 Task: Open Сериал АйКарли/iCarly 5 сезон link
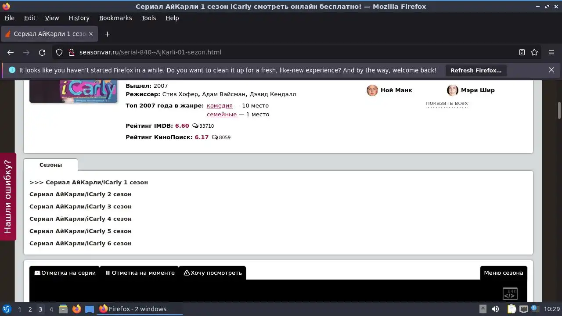pos(80,231)
